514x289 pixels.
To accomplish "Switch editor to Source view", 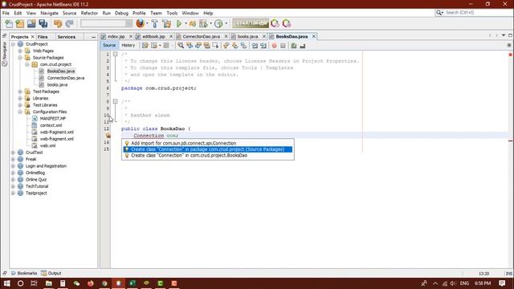I will pyautogui.click(x=109, y=45).
